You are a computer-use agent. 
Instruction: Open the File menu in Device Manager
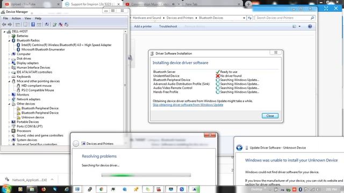coord(5,18)
